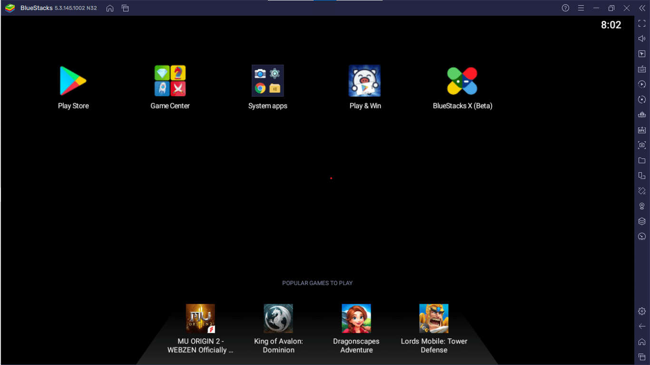The width and height of the screenshot is (650, 365).
Task: Click the RAM memory trim icon
Action: tap(642, 115)
